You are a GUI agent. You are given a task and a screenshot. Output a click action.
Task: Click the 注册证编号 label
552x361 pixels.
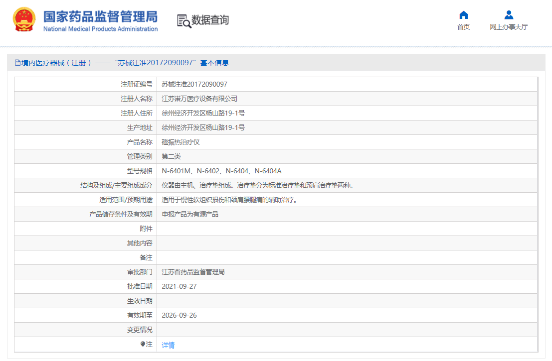pos(137,84)
